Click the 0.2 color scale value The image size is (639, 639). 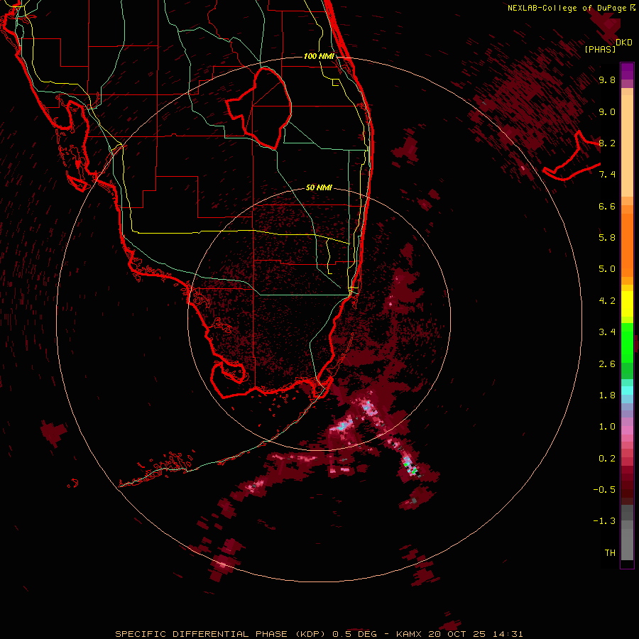coord(607,459)
